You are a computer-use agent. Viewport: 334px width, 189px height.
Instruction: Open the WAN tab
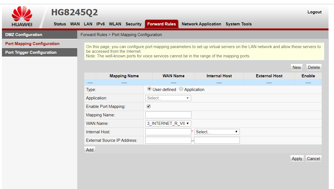click(x=75, y=24)
